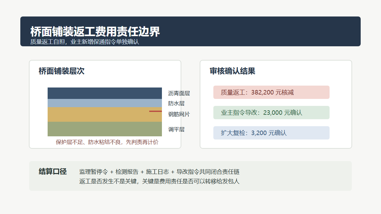381x214 pixels.
Task: Select the label 调平层
Action: (176, 129)
